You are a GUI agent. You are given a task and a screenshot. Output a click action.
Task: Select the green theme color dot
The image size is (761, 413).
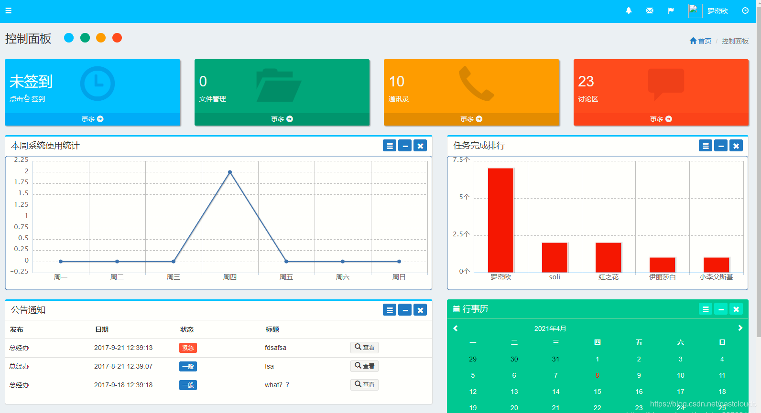[x=85, y=38]
